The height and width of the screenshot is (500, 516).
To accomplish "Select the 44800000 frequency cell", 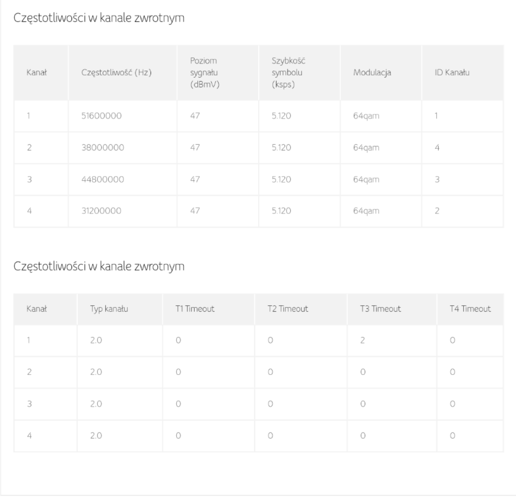I will 103,179.
